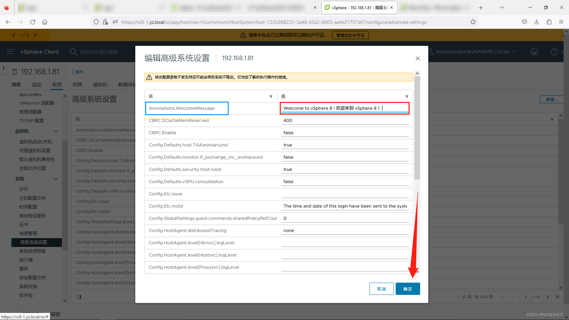Click the dialog scrollbar up arrow

pos(417,73)
